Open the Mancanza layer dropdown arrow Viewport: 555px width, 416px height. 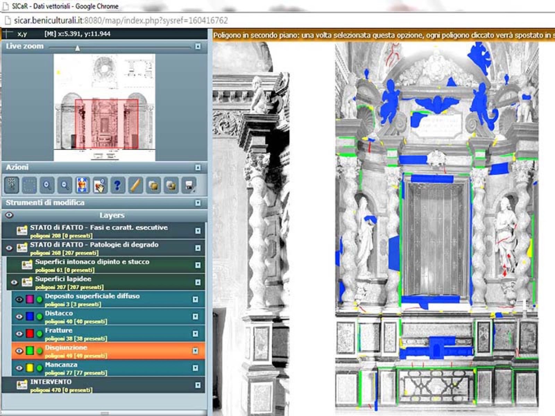[x=195, y=368]
